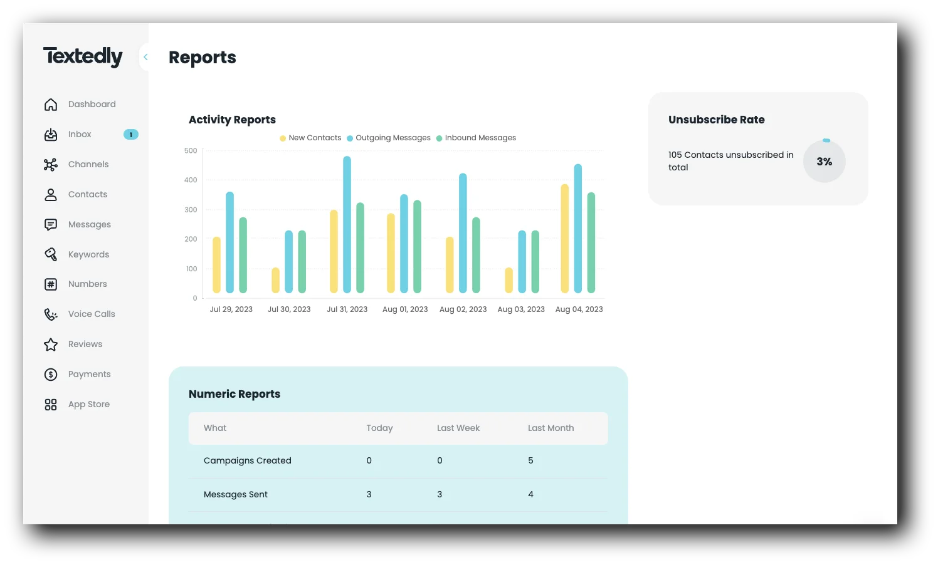Click the Jul 31, 2023 outgoing messages bar
The width and height of the screenshot is (938, 565).
(347, 224)
